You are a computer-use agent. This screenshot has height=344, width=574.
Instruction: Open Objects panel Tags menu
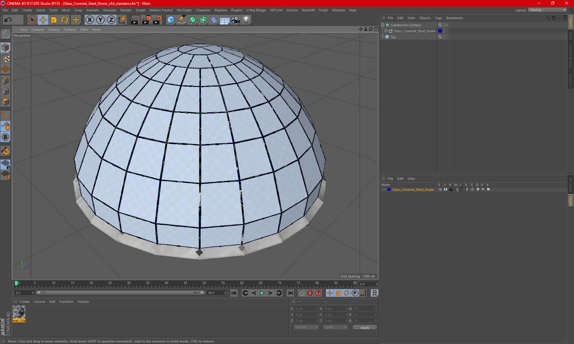438,18
